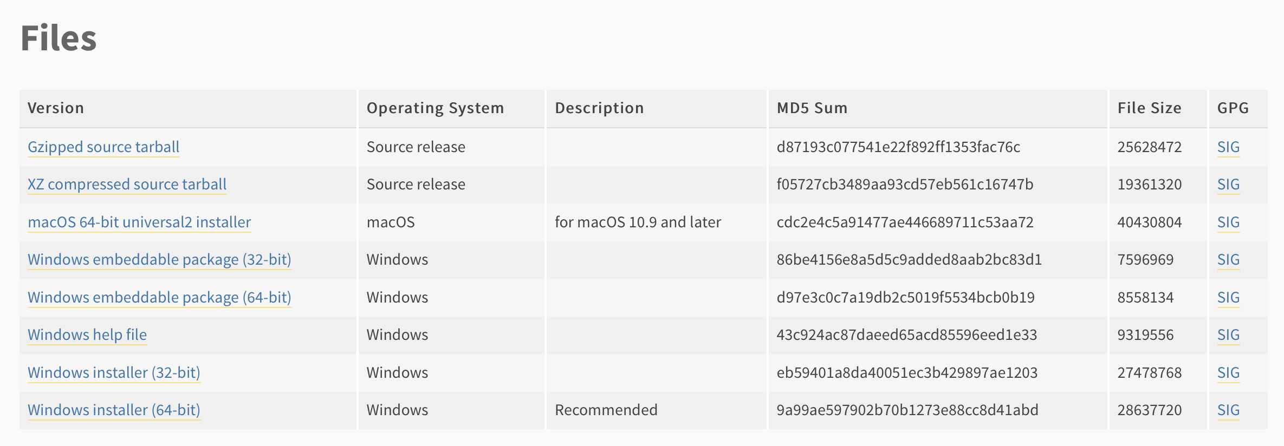
Task: Click the MD5 Sum column header
Action: (812, 108)
